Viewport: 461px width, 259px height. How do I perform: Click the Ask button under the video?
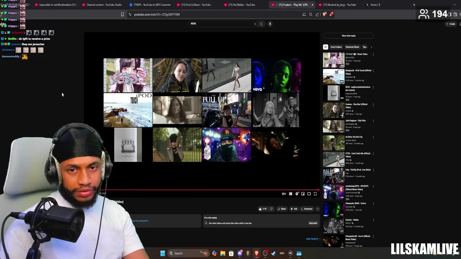pos(294,209)
